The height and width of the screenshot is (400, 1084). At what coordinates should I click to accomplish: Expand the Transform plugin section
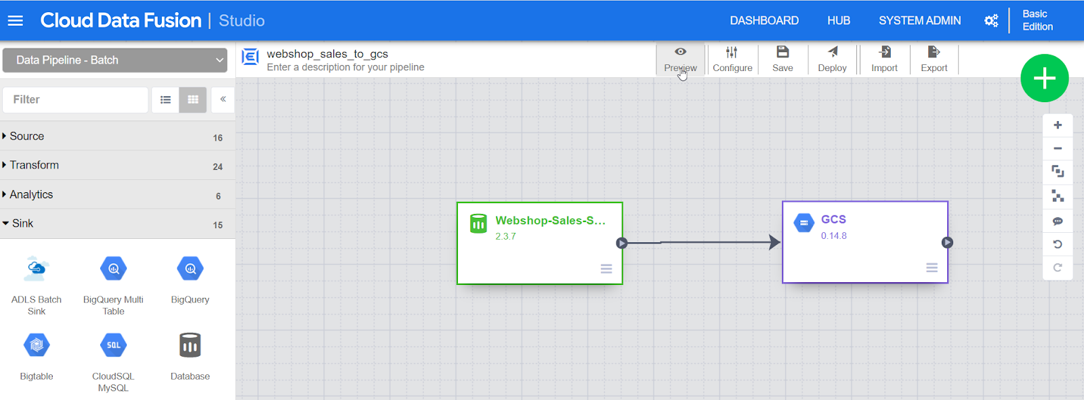point(117,165)
